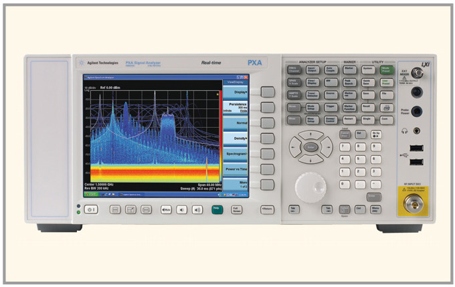This screenshot has height=287, width=455.
Task: Click the up arrow navigation key
Action: [310, 135]
